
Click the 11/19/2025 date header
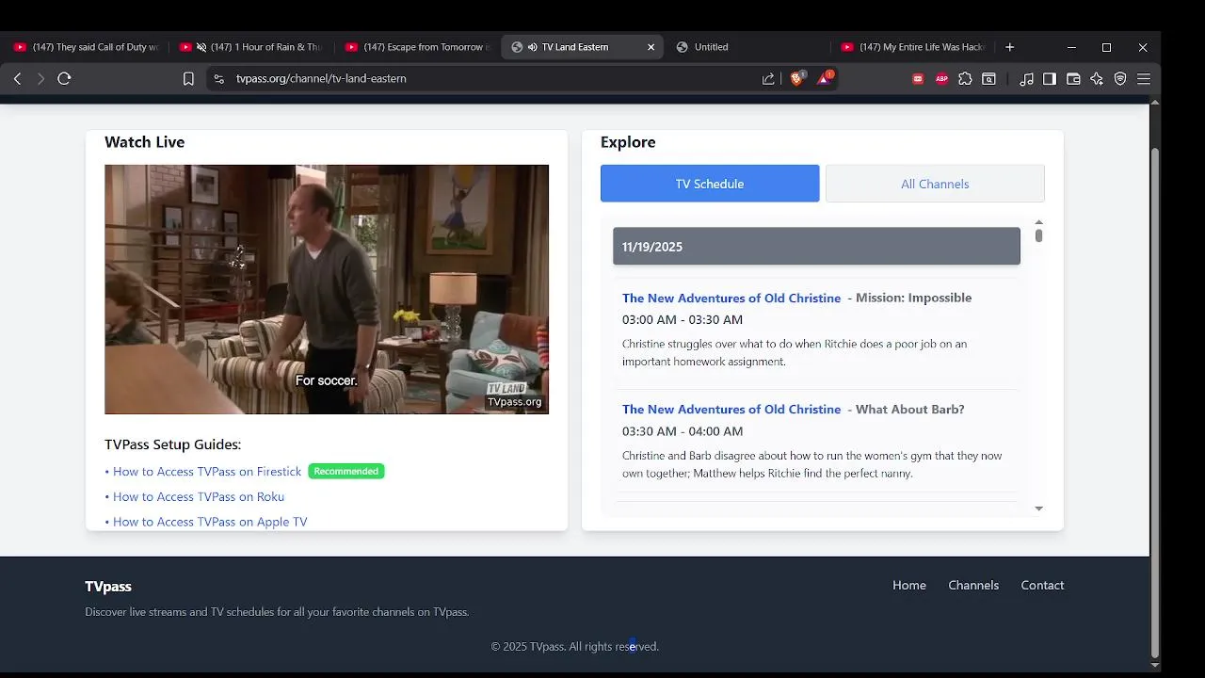(816, 247)
